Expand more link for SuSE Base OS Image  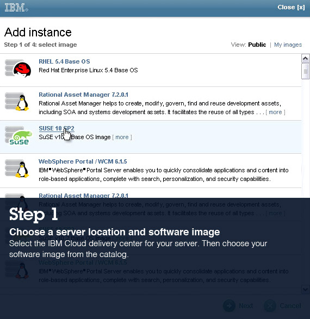[x=122, y=137]
